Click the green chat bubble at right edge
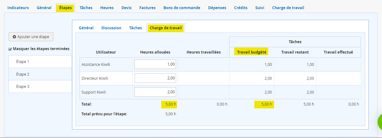 (x=380, y=122)
